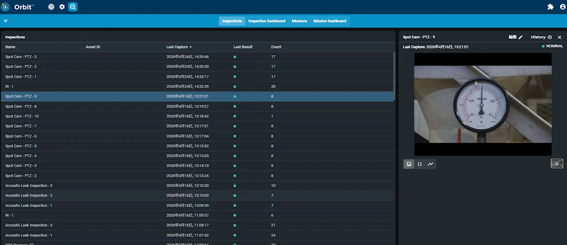The height and width of the screenshot is (245, 567).
Task: Select the Spot Cam - PTZ - 6 row
Action: tap(197, 136)
